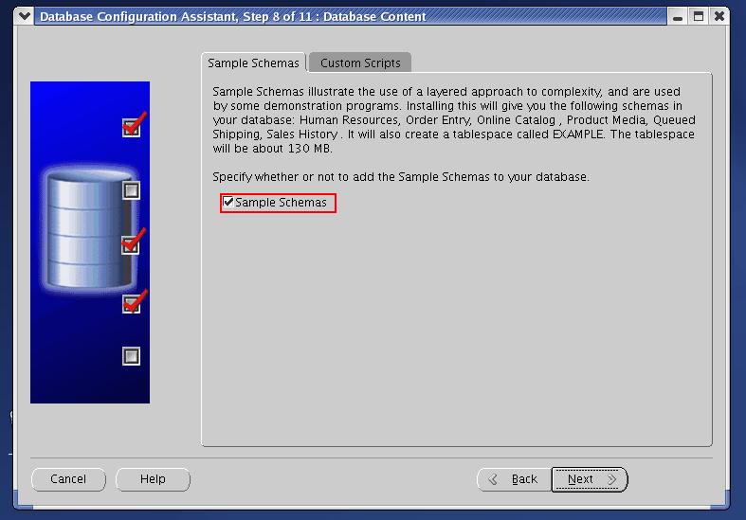This screenshot has height=520, width=746.
Task: Click the 'Specify whether or not' instruction text
Action: (x=400, y=177)
